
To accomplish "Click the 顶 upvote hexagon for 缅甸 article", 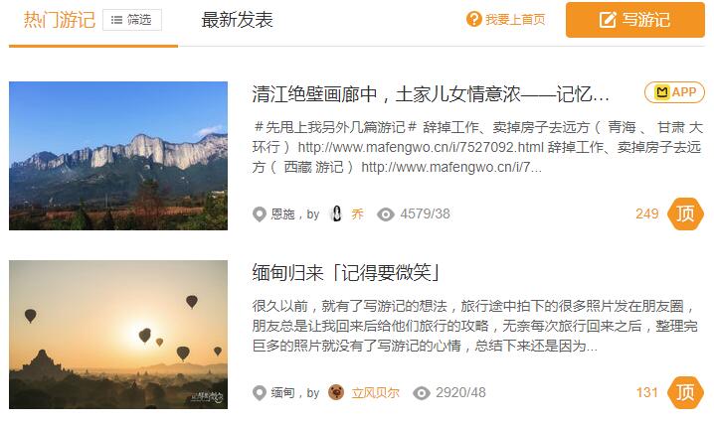I will pyautogui.click(x=685, y=392).
